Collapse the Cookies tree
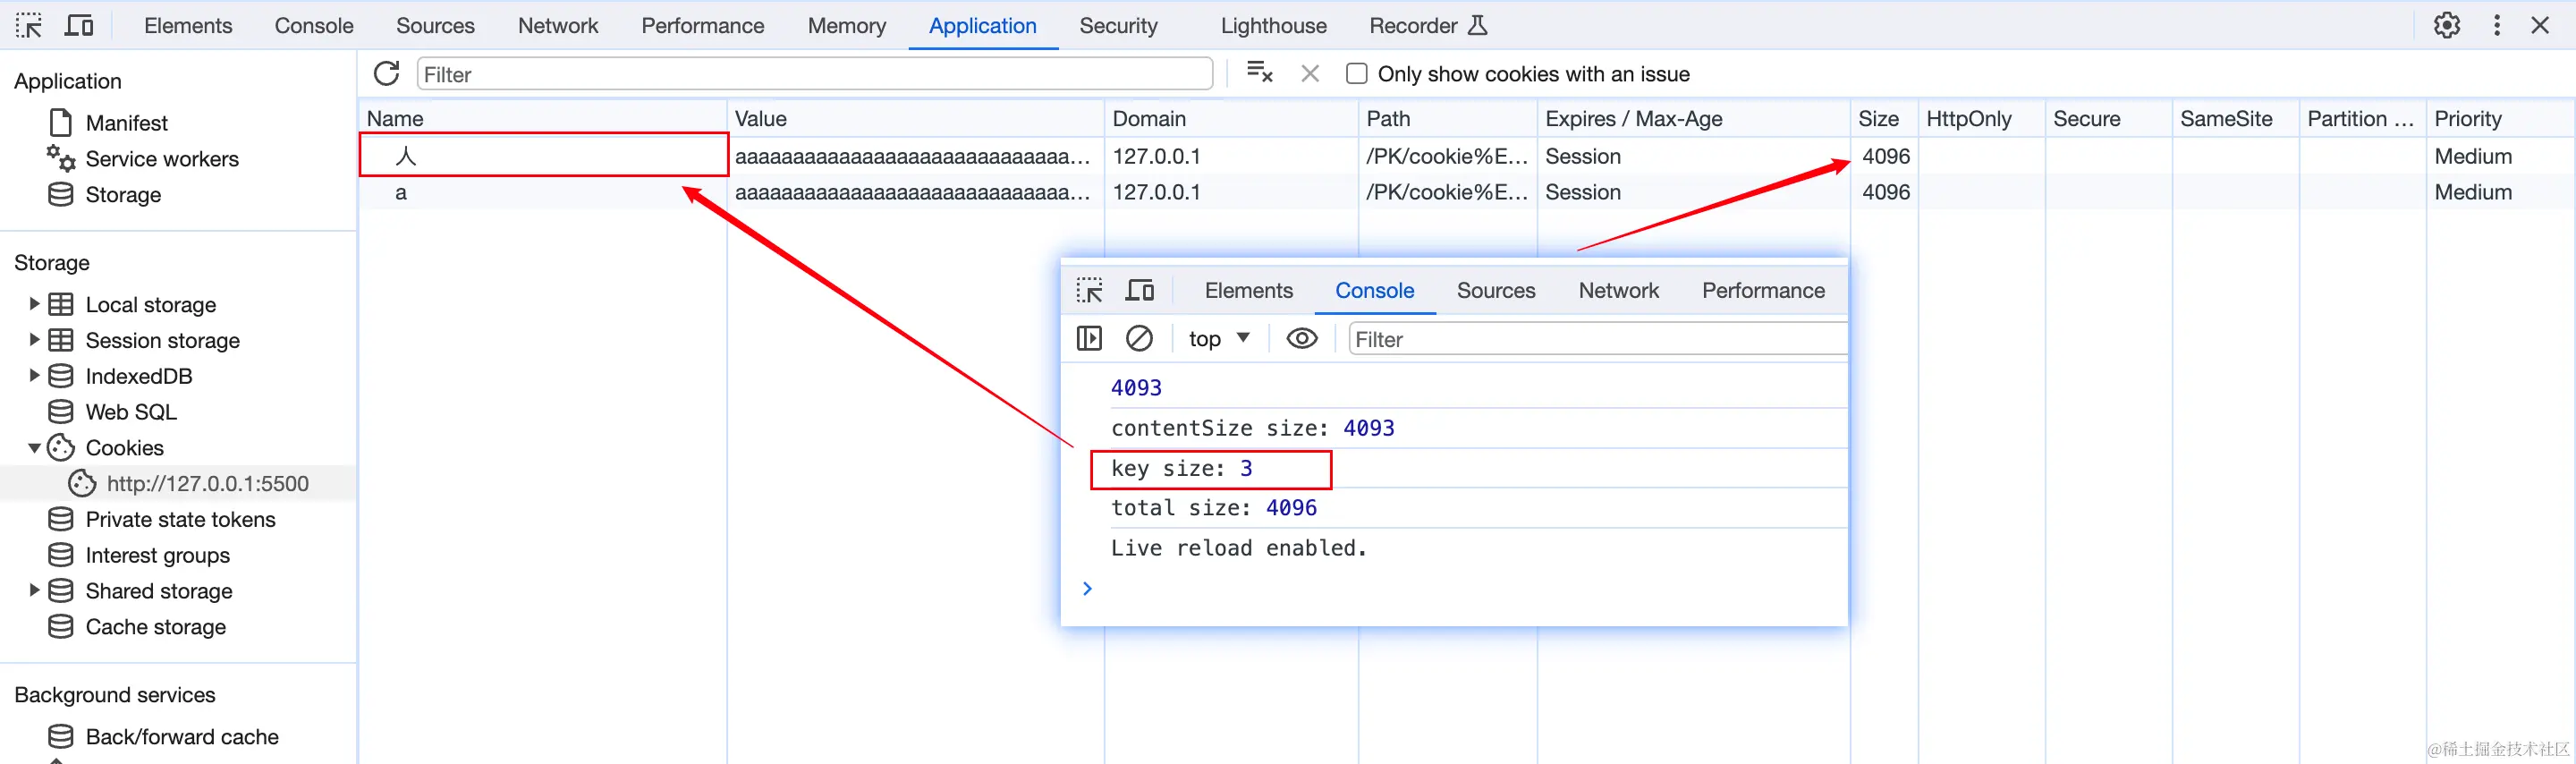Image resolution: width=2576 pixels, height=764 pixels. (34, 448)
